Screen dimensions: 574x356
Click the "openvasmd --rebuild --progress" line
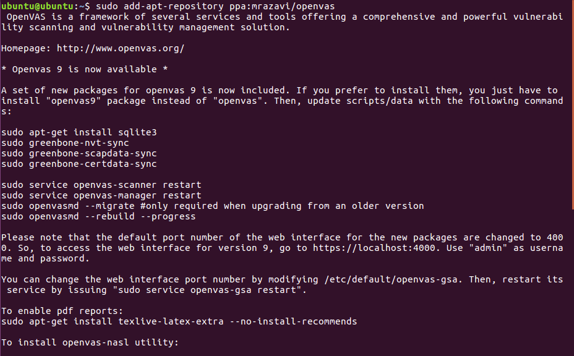98,216
